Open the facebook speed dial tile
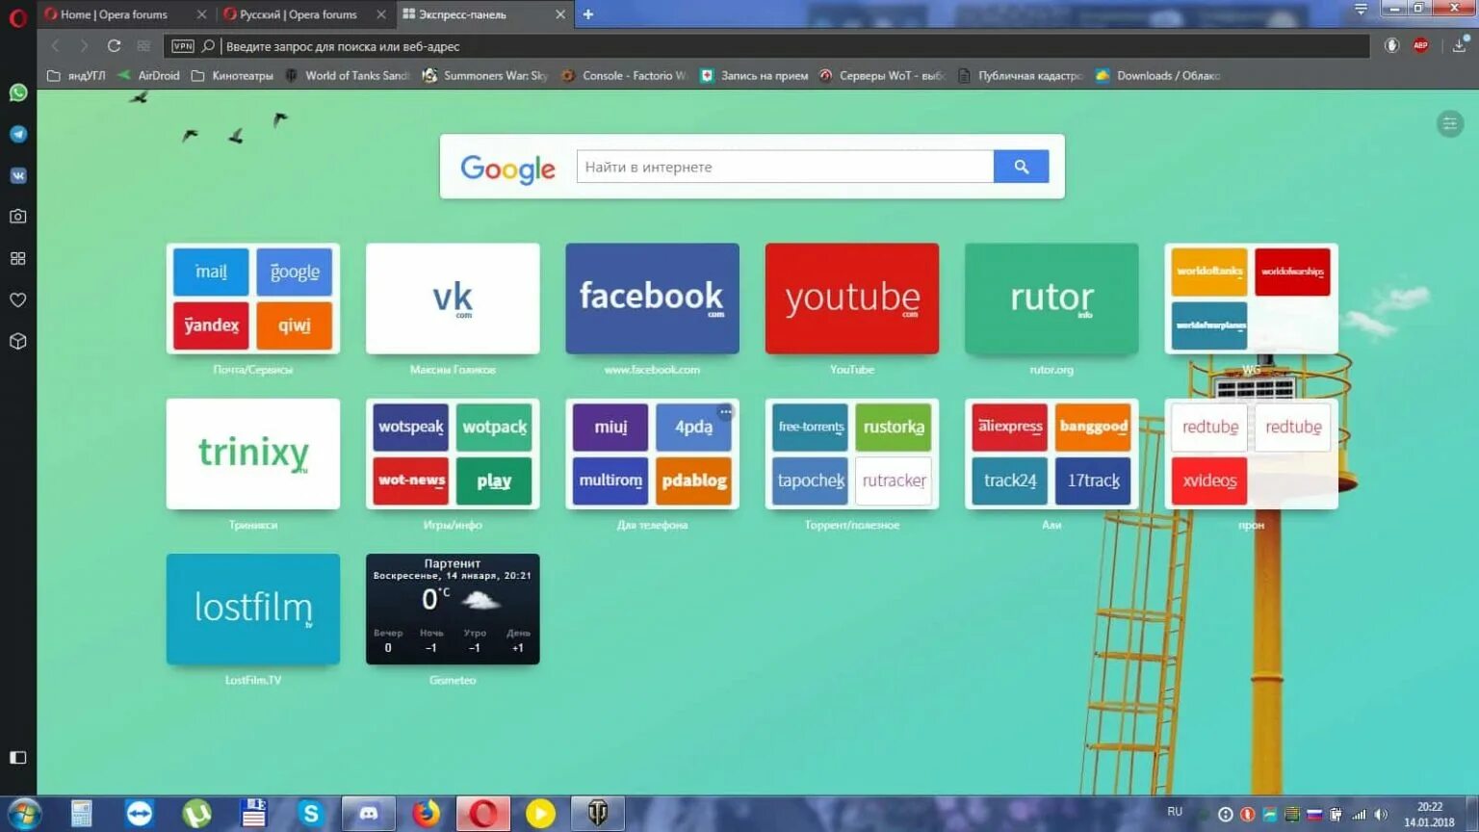 (652, 299)
